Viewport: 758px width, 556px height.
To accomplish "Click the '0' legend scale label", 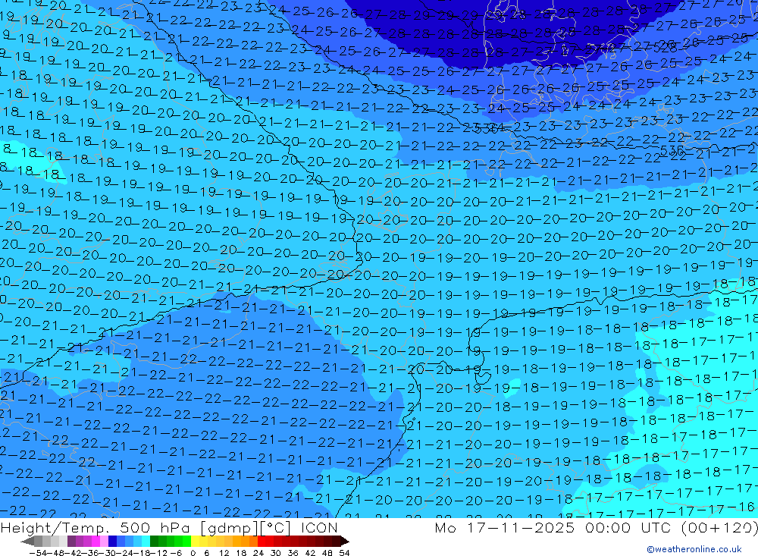I will coord(193,553).
